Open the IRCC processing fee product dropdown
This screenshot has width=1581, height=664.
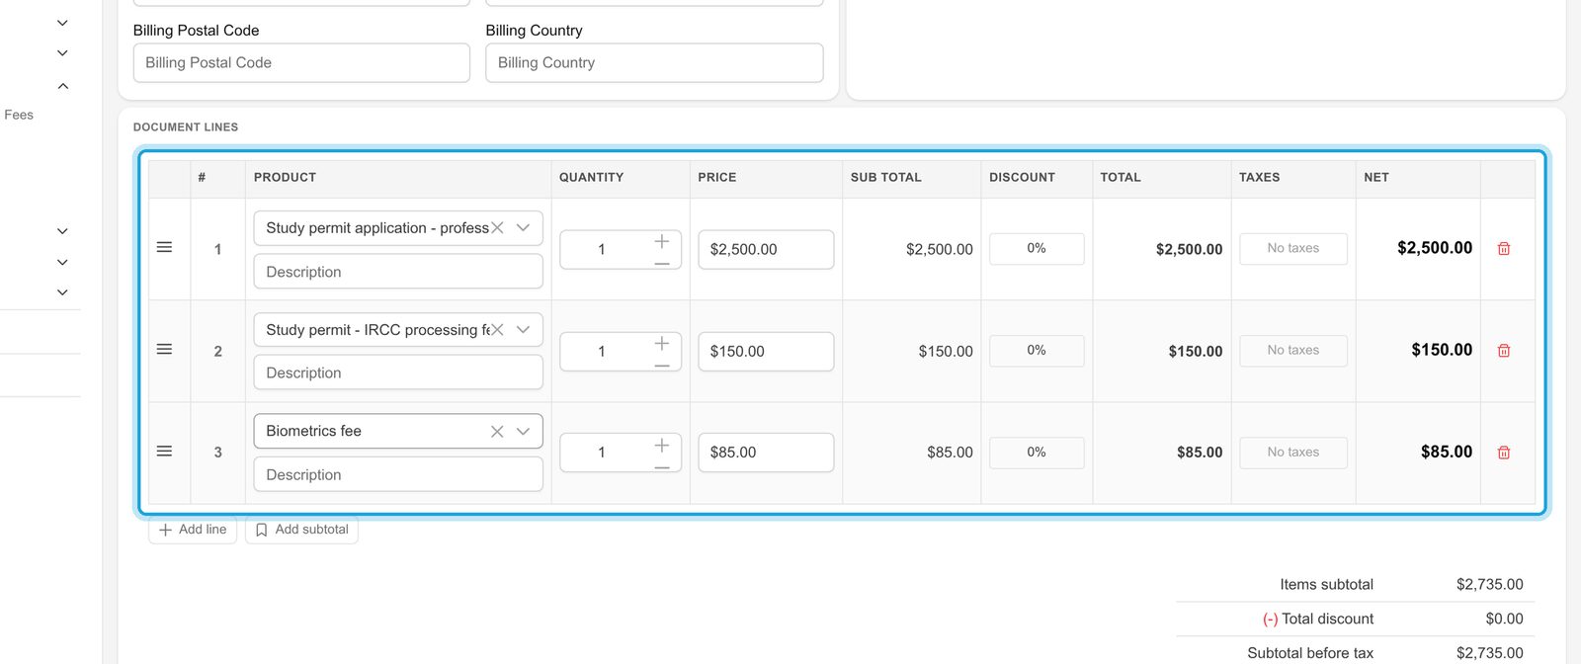tap(524, 329)
